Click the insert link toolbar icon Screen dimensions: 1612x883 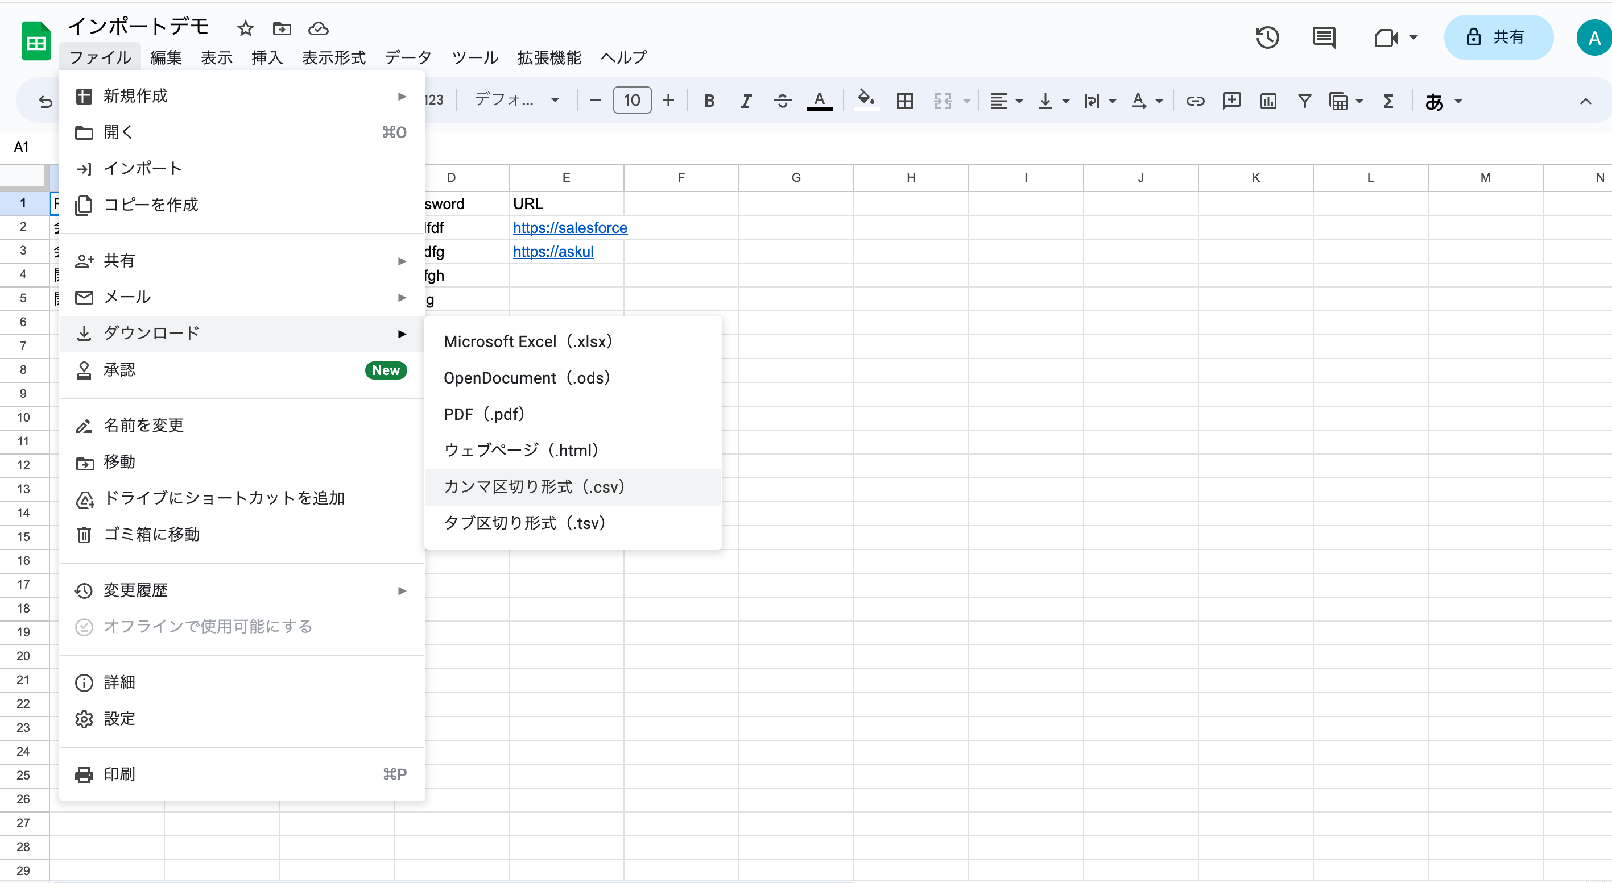pyautogui.click(x=1194, y=101)
